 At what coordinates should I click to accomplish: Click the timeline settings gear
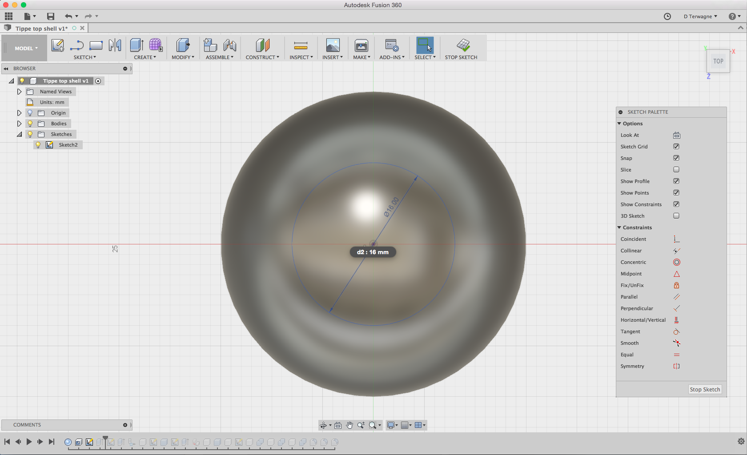[741, 441]
